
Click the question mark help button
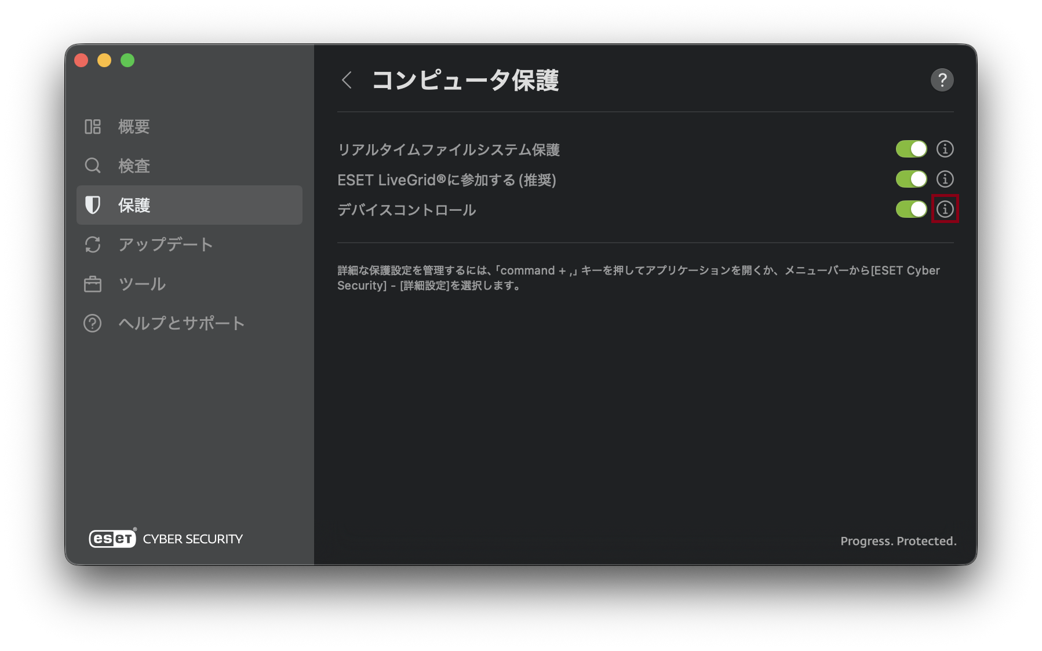[942, 80]
